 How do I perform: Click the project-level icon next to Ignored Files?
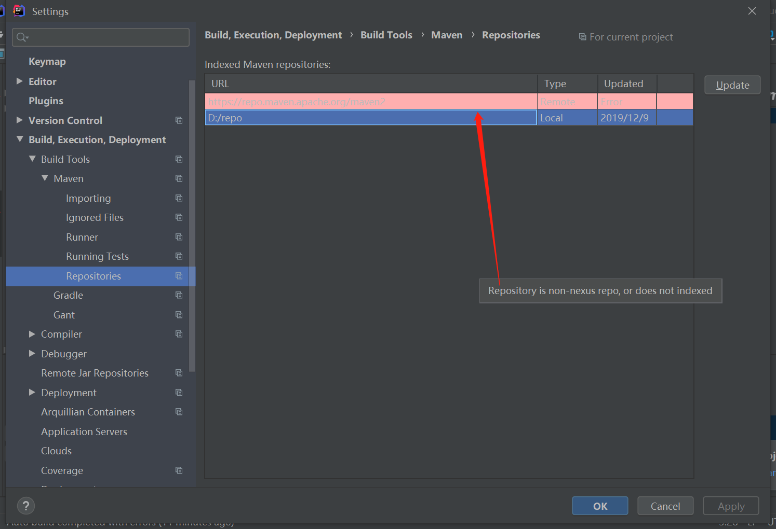coord(179,217)
